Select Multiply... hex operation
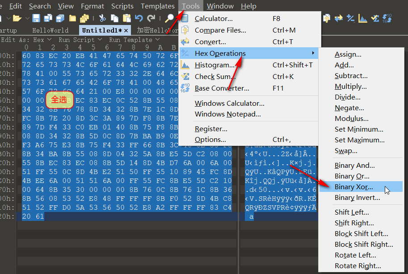The height and width of the screenshot is (274, 408). click(361, 87)
